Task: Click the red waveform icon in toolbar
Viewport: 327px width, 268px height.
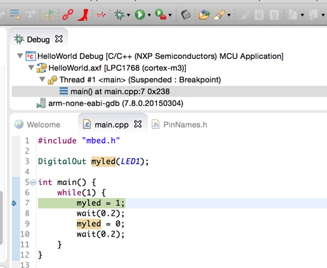Action: tap(101, 15)
